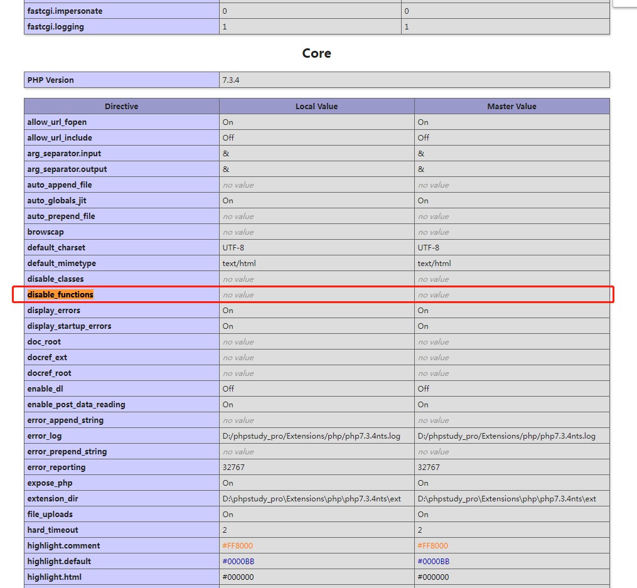Click the Local Value column header
Screen dimensions: 637x588
[316, 106]
